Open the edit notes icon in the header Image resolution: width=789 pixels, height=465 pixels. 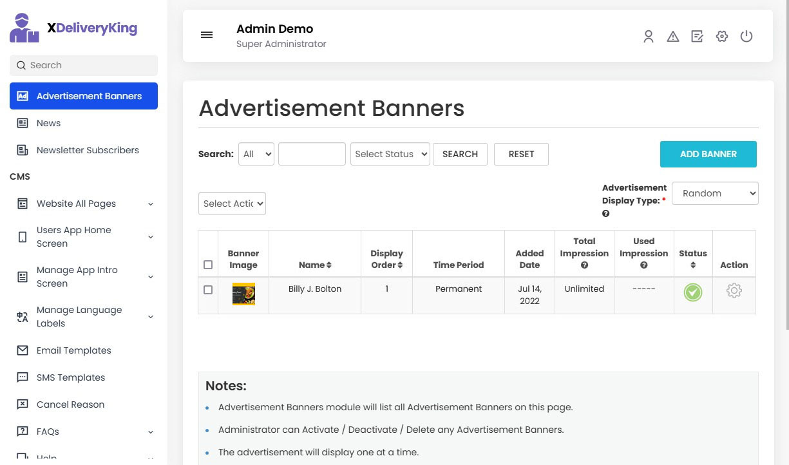click(697, 37)
